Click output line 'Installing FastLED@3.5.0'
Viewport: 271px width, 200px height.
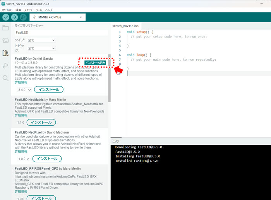tap(138, 156)
